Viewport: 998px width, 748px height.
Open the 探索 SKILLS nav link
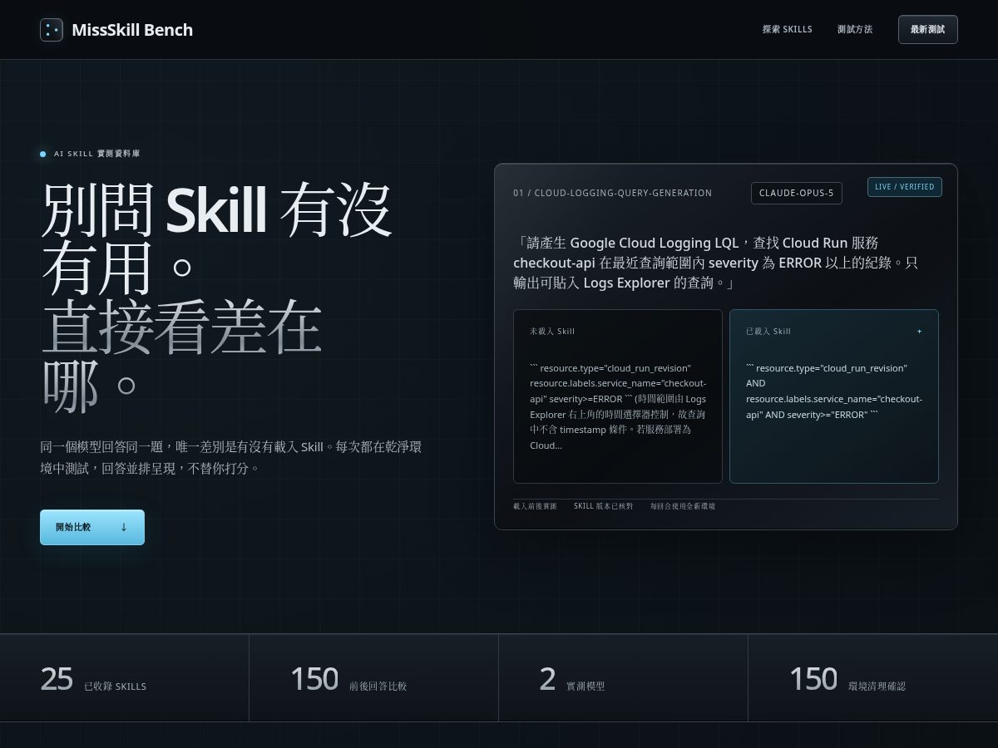[788, 29]
